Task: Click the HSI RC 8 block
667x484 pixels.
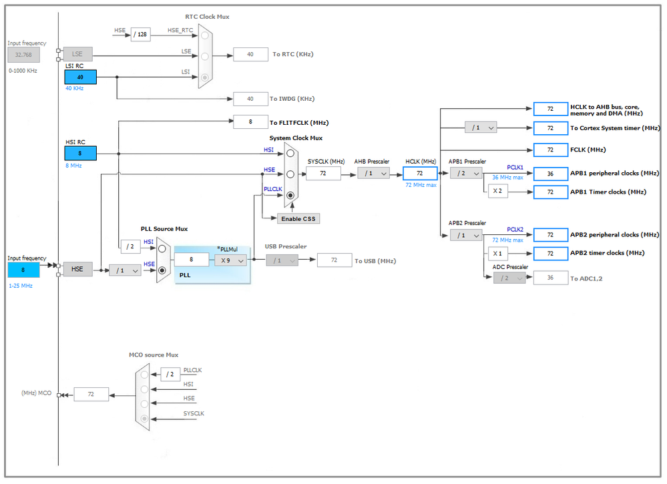Action: (x=80, y=153)
